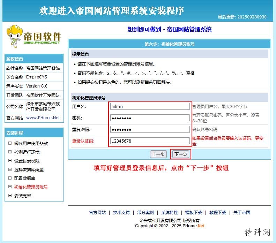276x243 pixels.
Task: Click the 最后更新: 202509280930 text
Action: click(242, 17)
